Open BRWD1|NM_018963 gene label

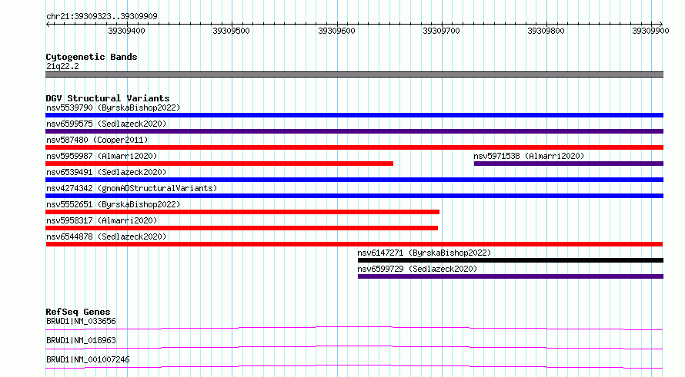pyautogui.click(x=81, y=340)
